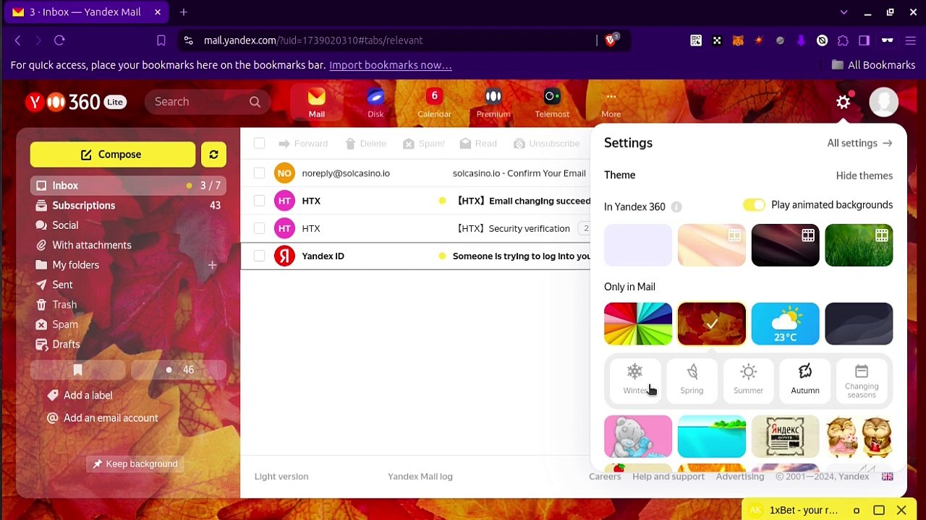Check the Yandex ID email checkbox
926x520 pixels.
pyautogui.click(x=259, y=256)
